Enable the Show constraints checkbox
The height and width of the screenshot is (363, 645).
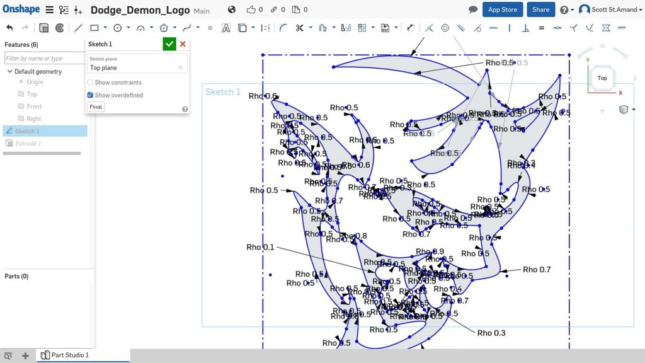[x=90, y=83]
